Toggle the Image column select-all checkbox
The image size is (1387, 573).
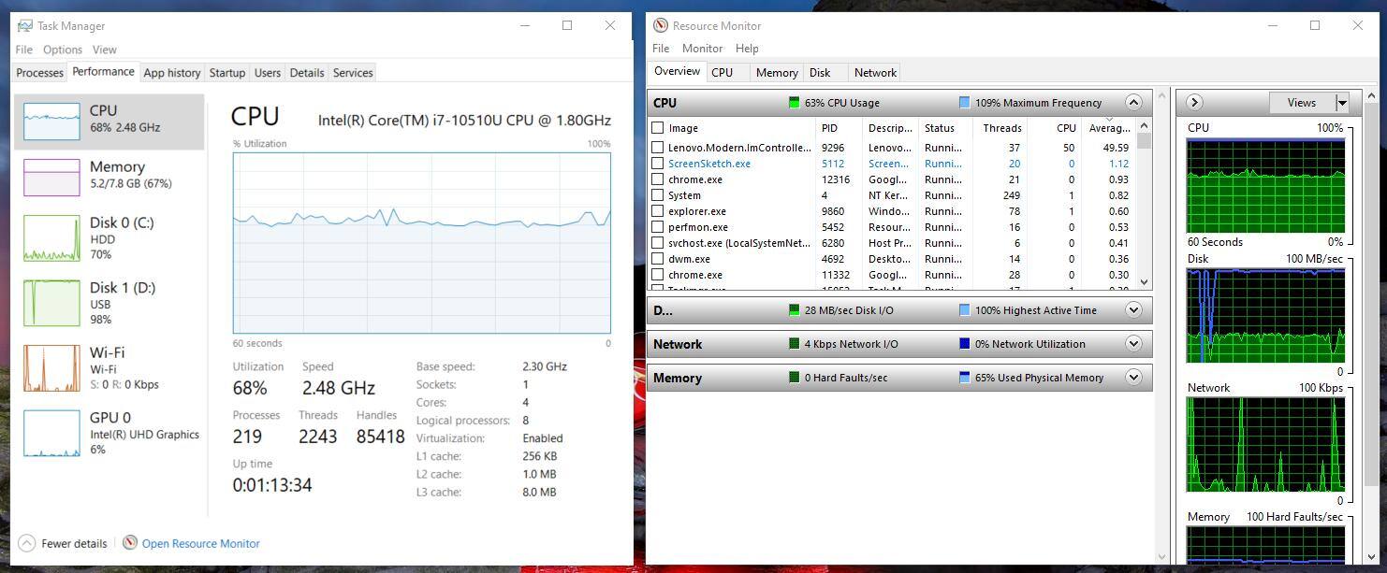(658, 128)
